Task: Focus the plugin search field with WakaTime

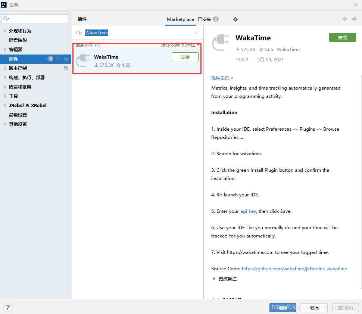Action: 137,33
